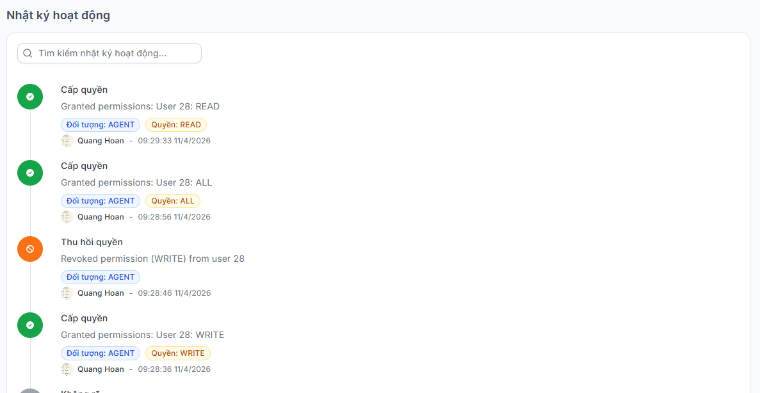
Task: Click the 'Nhật ký hoạt động' heading
Action: pos(58,15)
